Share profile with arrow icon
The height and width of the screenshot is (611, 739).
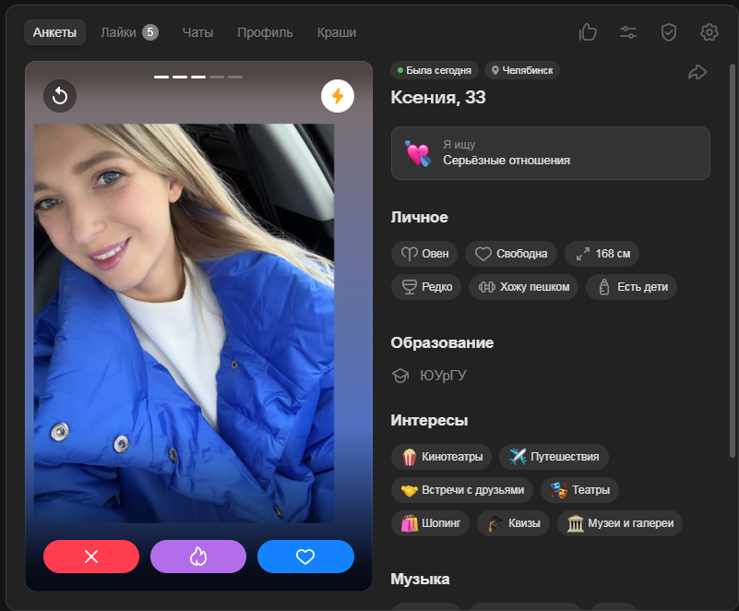697,72
